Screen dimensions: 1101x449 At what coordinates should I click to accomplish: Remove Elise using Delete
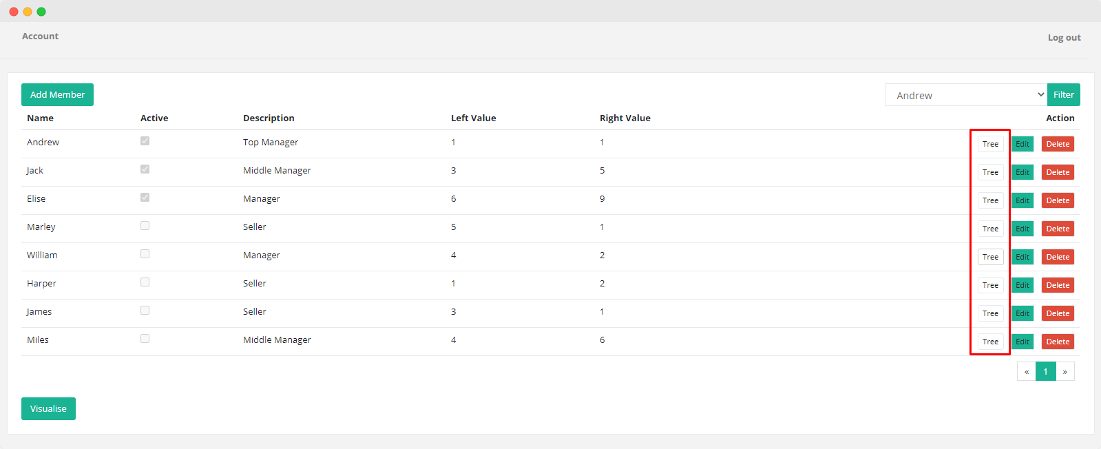click(x=1058, y=200)
